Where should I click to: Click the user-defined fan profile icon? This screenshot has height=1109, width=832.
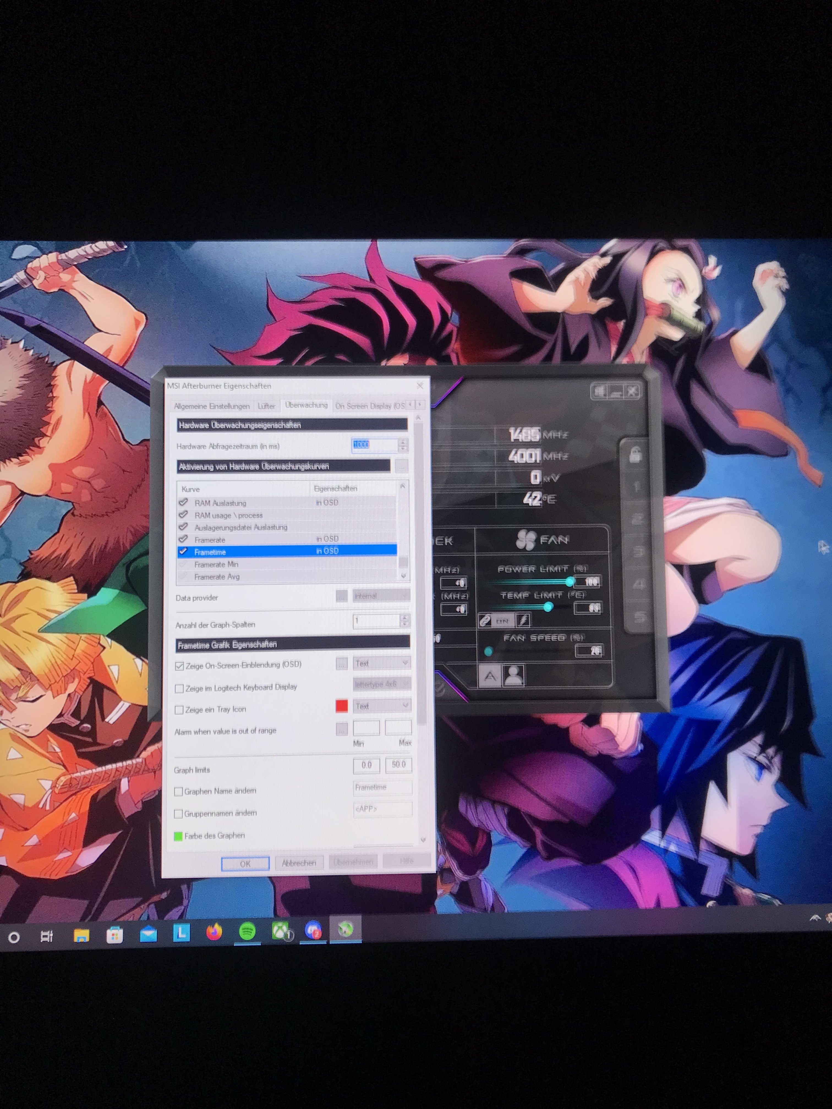(514, 675)
